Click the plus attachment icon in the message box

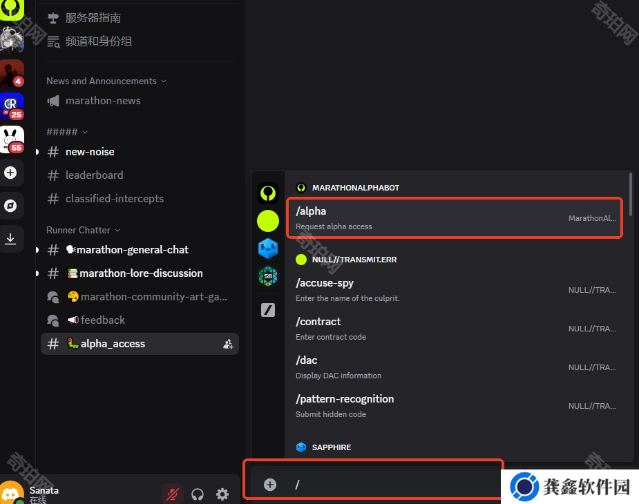270,485
